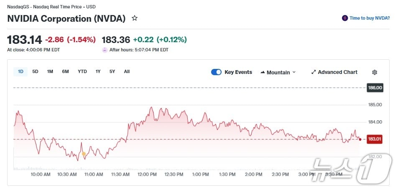Expand the Mountain chart type dropdown
Viewport: 398px width, 190px height.
pos(294,72)
